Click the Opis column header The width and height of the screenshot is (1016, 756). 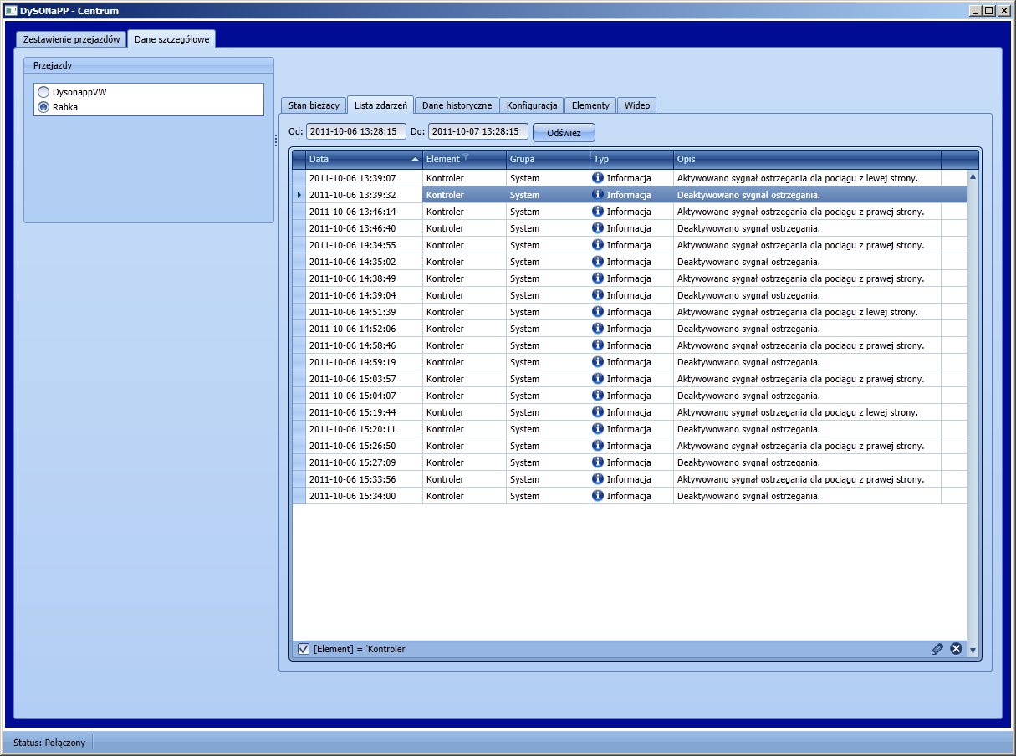807,159
